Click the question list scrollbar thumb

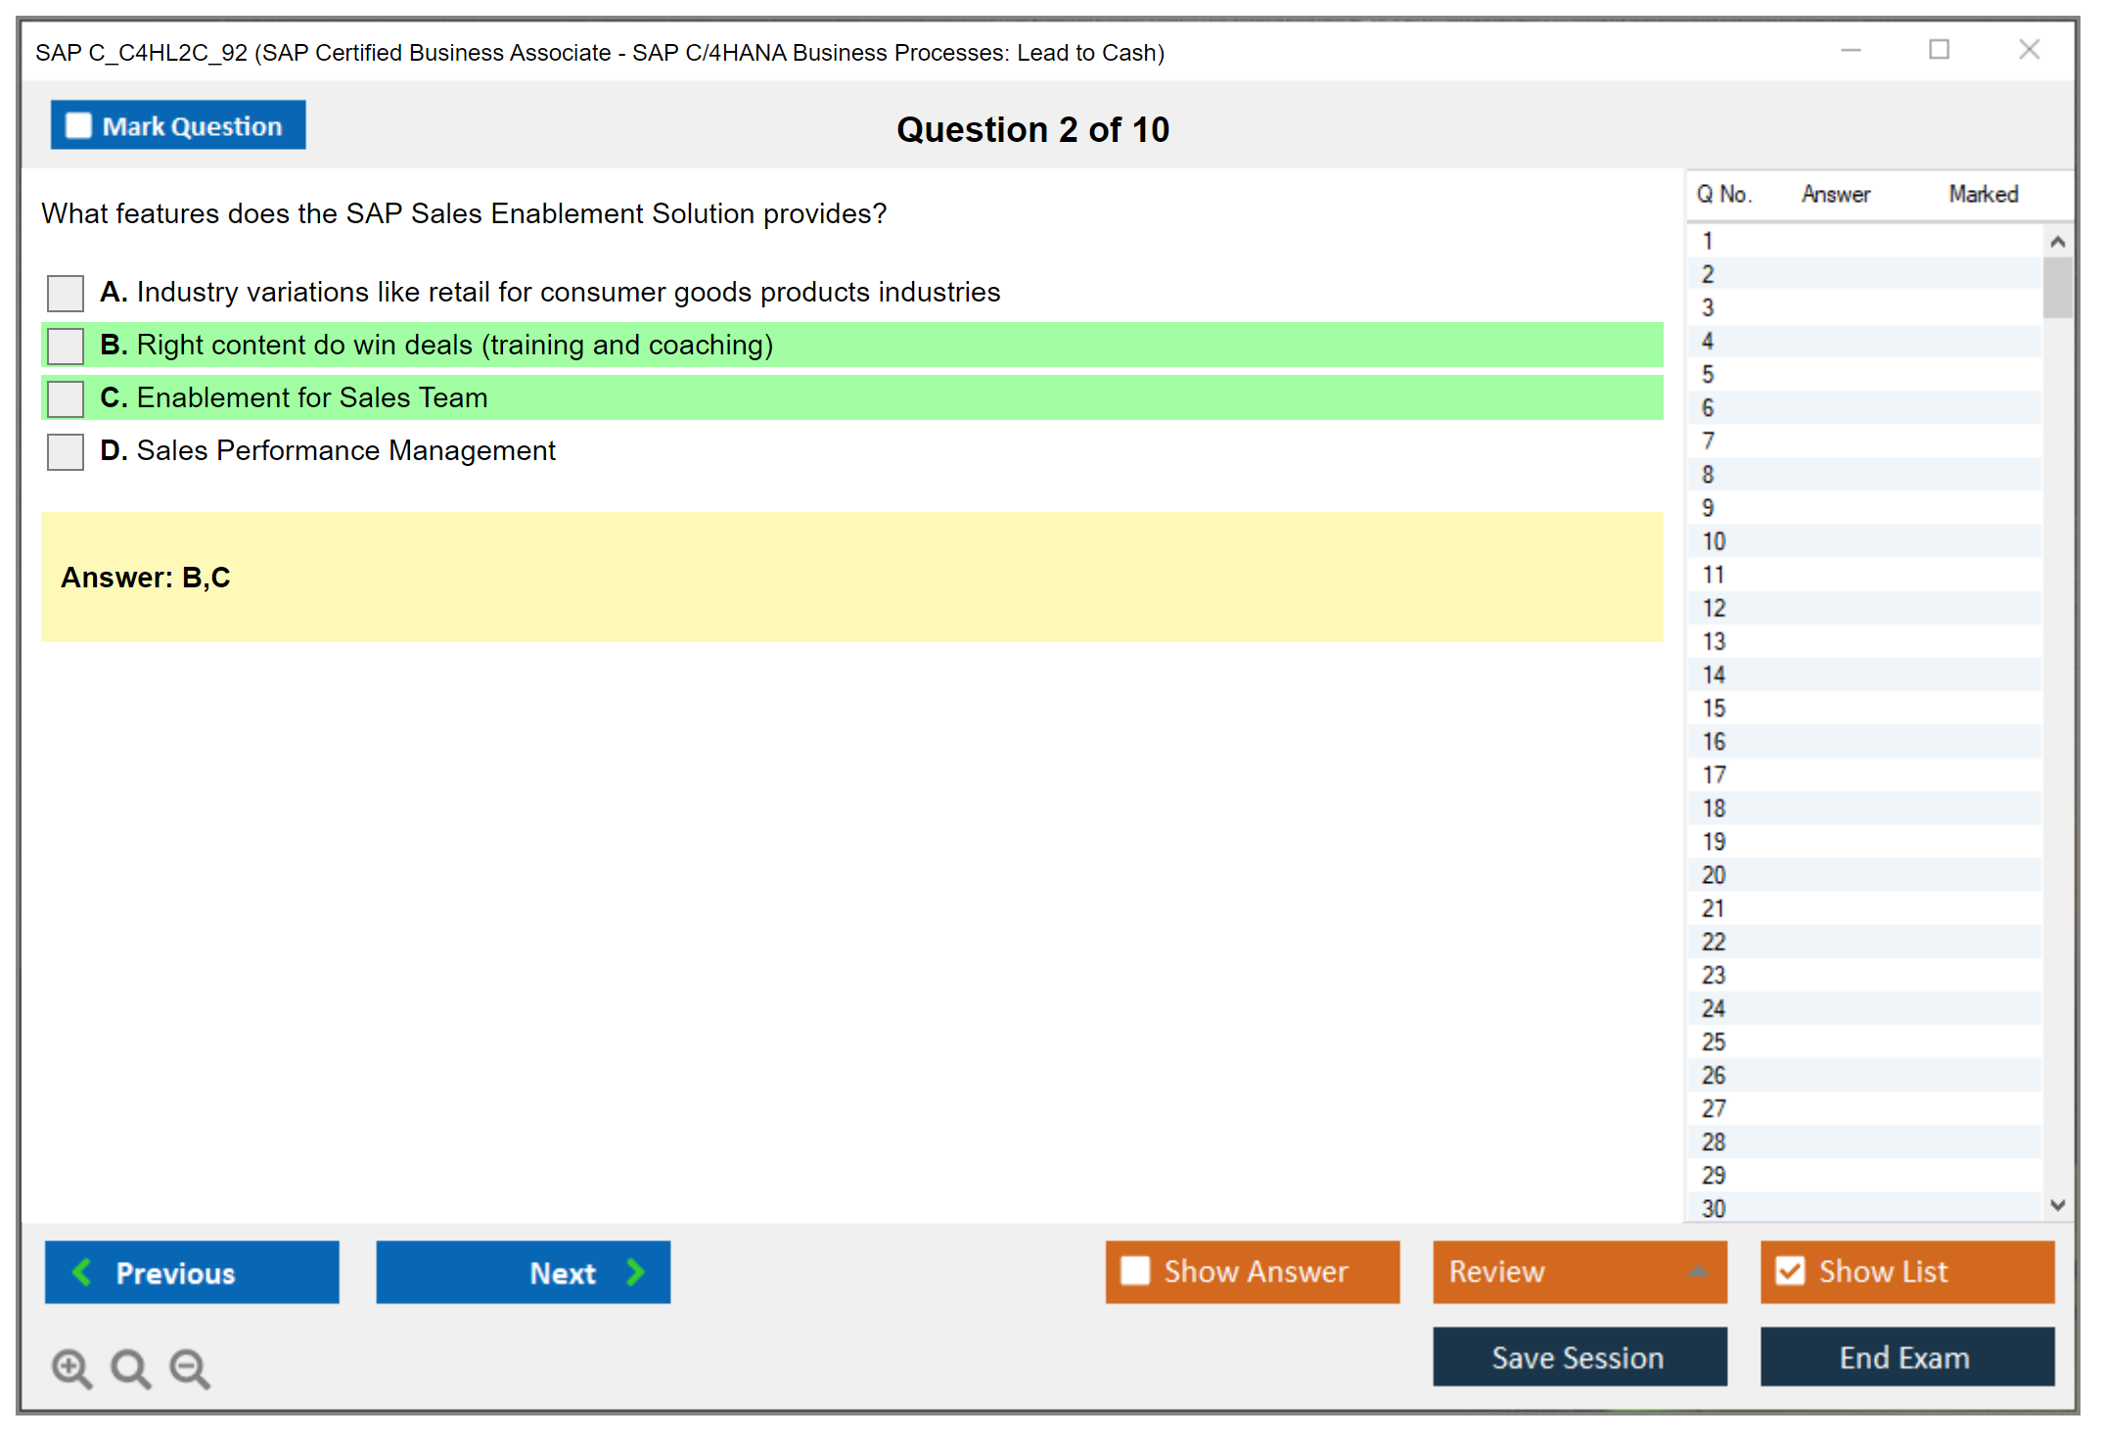pyautogui.click(x=2057, y=288)
